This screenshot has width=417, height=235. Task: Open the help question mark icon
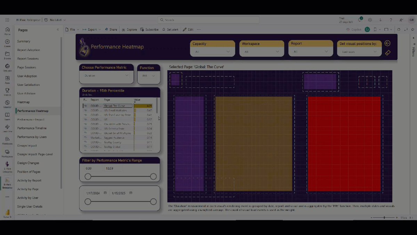(391, 20)
